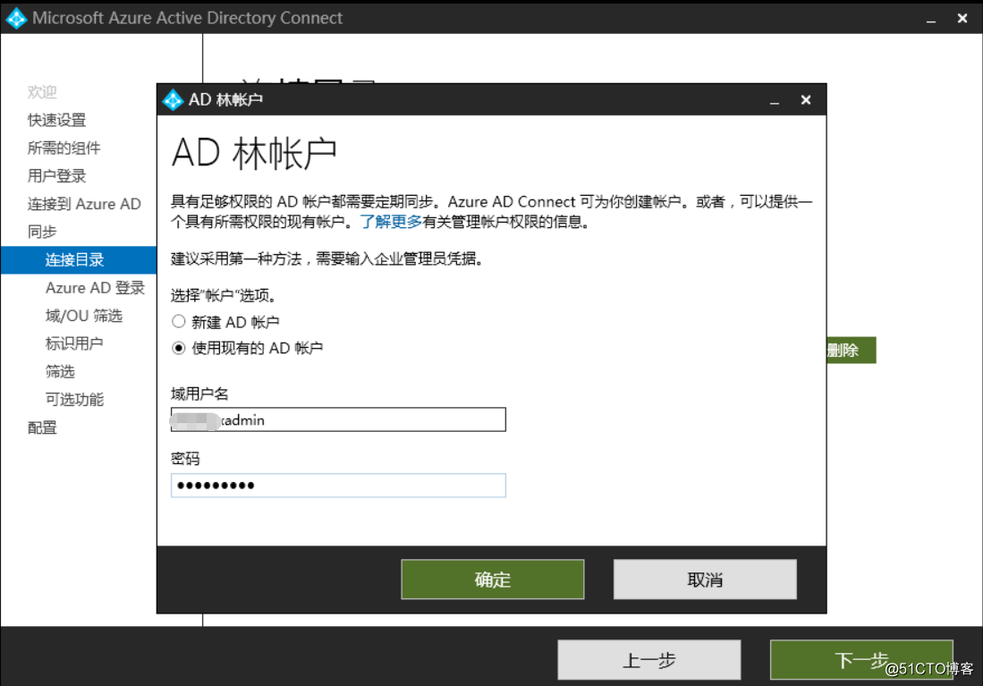
Task: Click the 域用户名 input field
Action: pos(338,419)
